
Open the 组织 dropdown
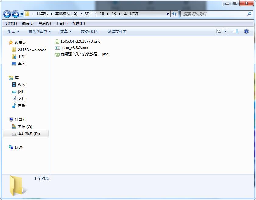click(x=13, y=31)
